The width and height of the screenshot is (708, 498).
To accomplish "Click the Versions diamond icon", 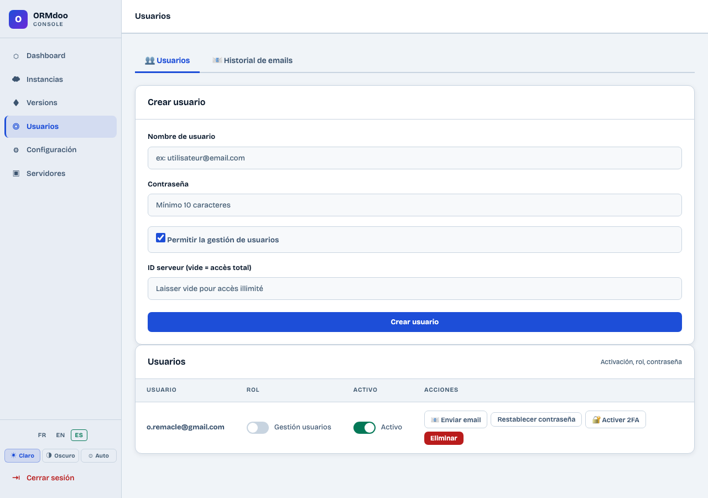I will (16, 103).
